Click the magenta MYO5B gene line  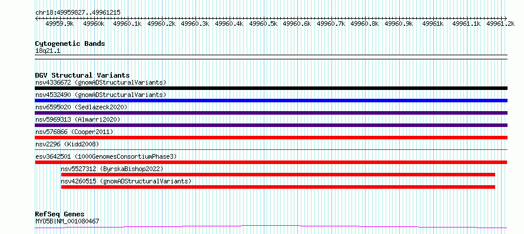271,227
